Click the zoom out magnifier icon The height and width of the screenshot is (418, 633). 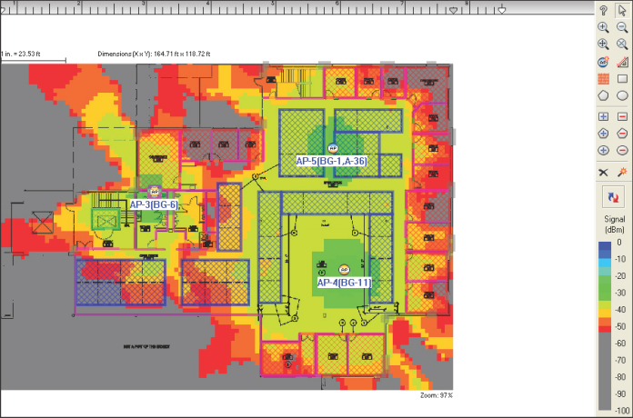pos(623,27)
